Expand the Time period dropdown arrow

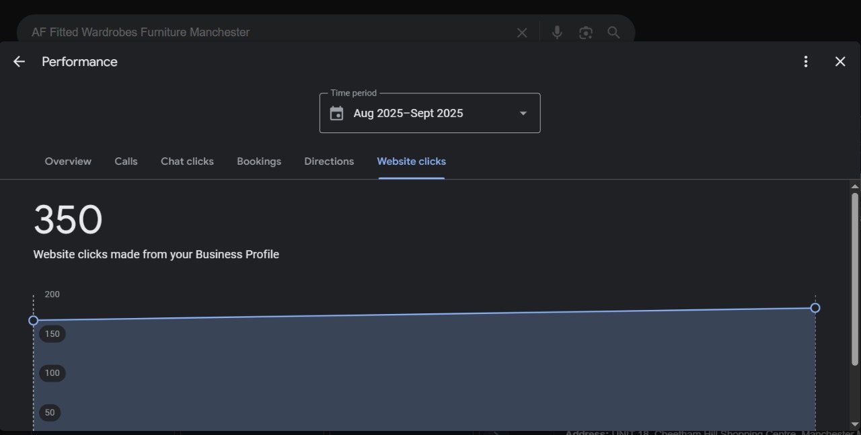tap(523, 114)
